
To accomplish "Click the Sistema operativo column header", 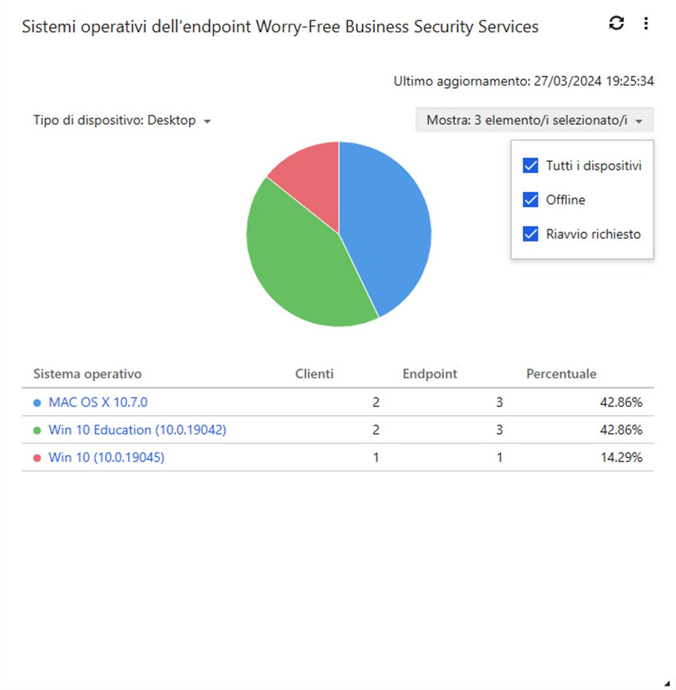I will click(88, 374).
